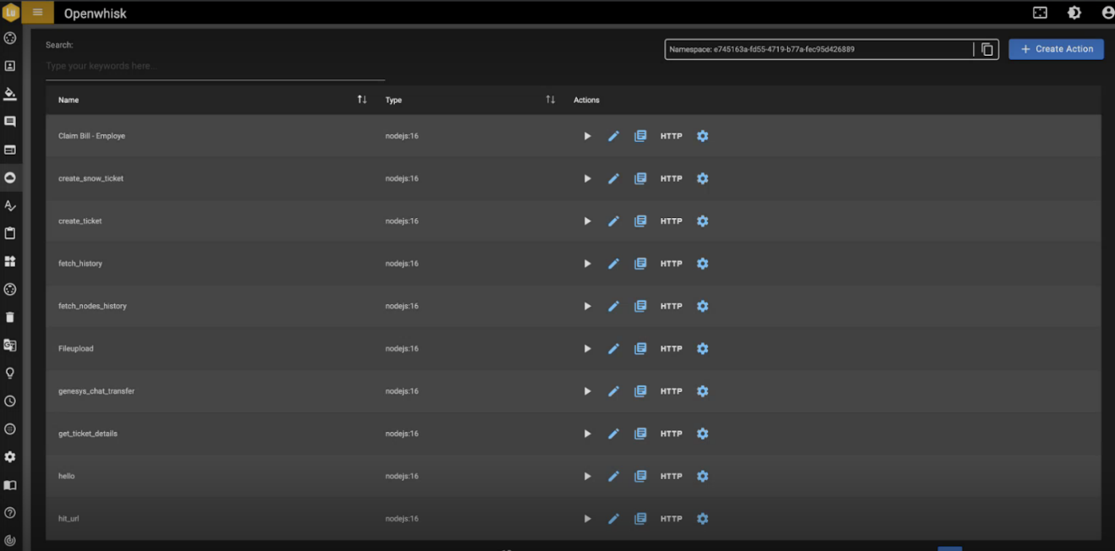Click HTTP button for Fileupload action
Screen dimensions: 1115x551
[671, 348]
